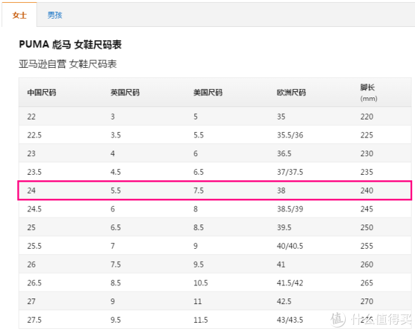Click UK size 7 in row 25.5

[x=113, y=246]
